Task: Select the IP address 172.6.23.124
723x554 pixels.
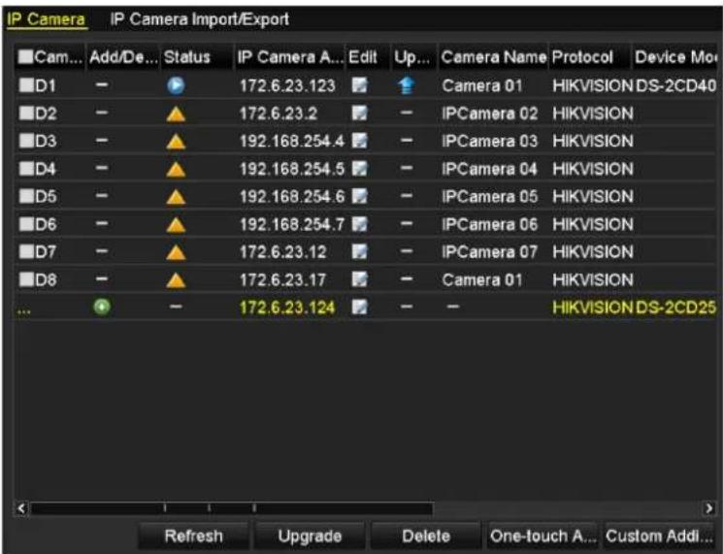Action: point(287,308)
